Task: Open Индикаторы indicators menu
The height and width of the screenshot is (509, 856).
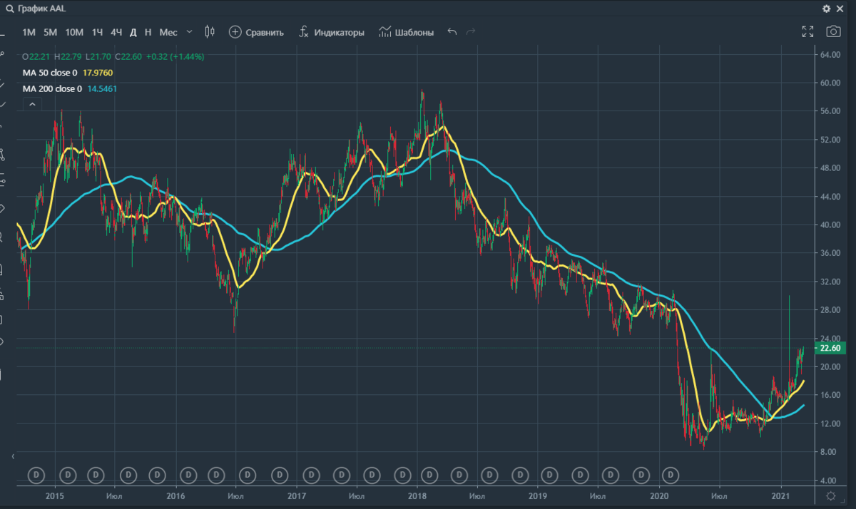Action: [x=331, y=32]
